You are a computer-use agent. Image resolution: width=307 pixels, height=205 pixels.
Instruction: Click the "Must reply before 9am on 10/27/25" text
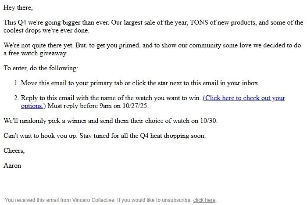[x=100, y=106]
